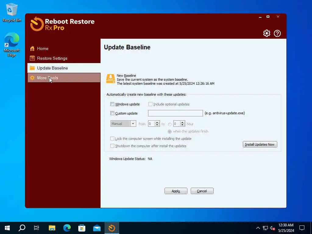This screenshot has width=312, height=234.
Task: Click the Apply button
Action: click(x=176, y=191)
